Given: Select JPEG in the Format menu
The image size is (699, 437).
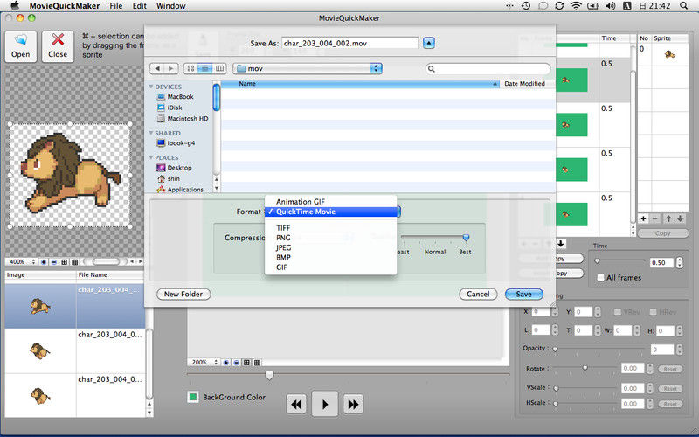Looking at the screenshot, I should click(330, 247).
